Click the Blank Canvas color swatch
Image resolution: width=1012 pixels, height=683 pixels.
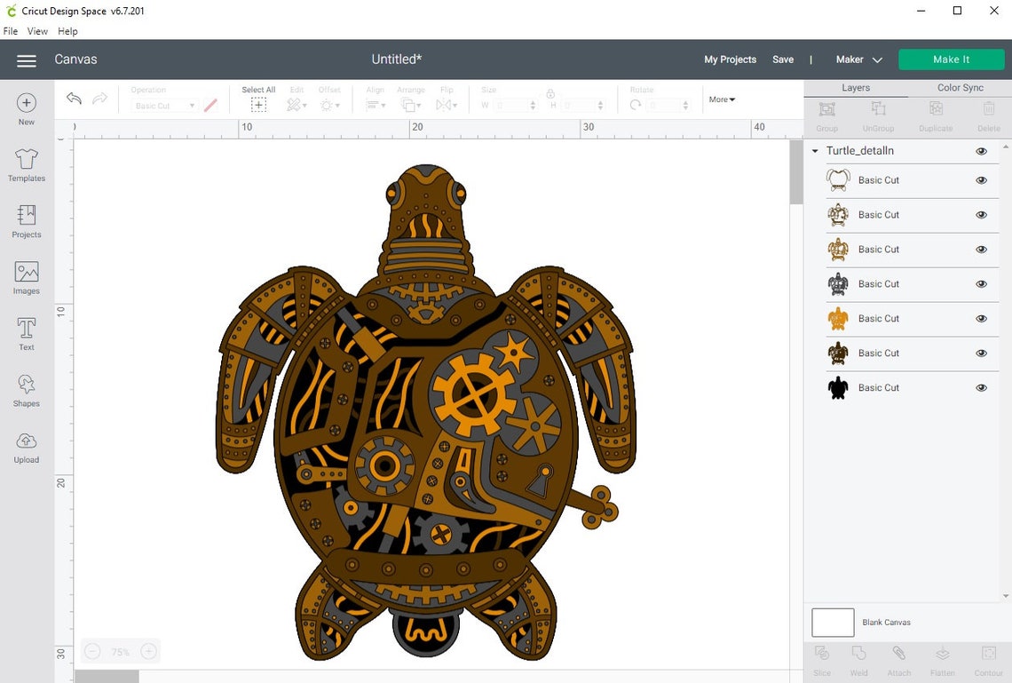click(x=833, y=623)
